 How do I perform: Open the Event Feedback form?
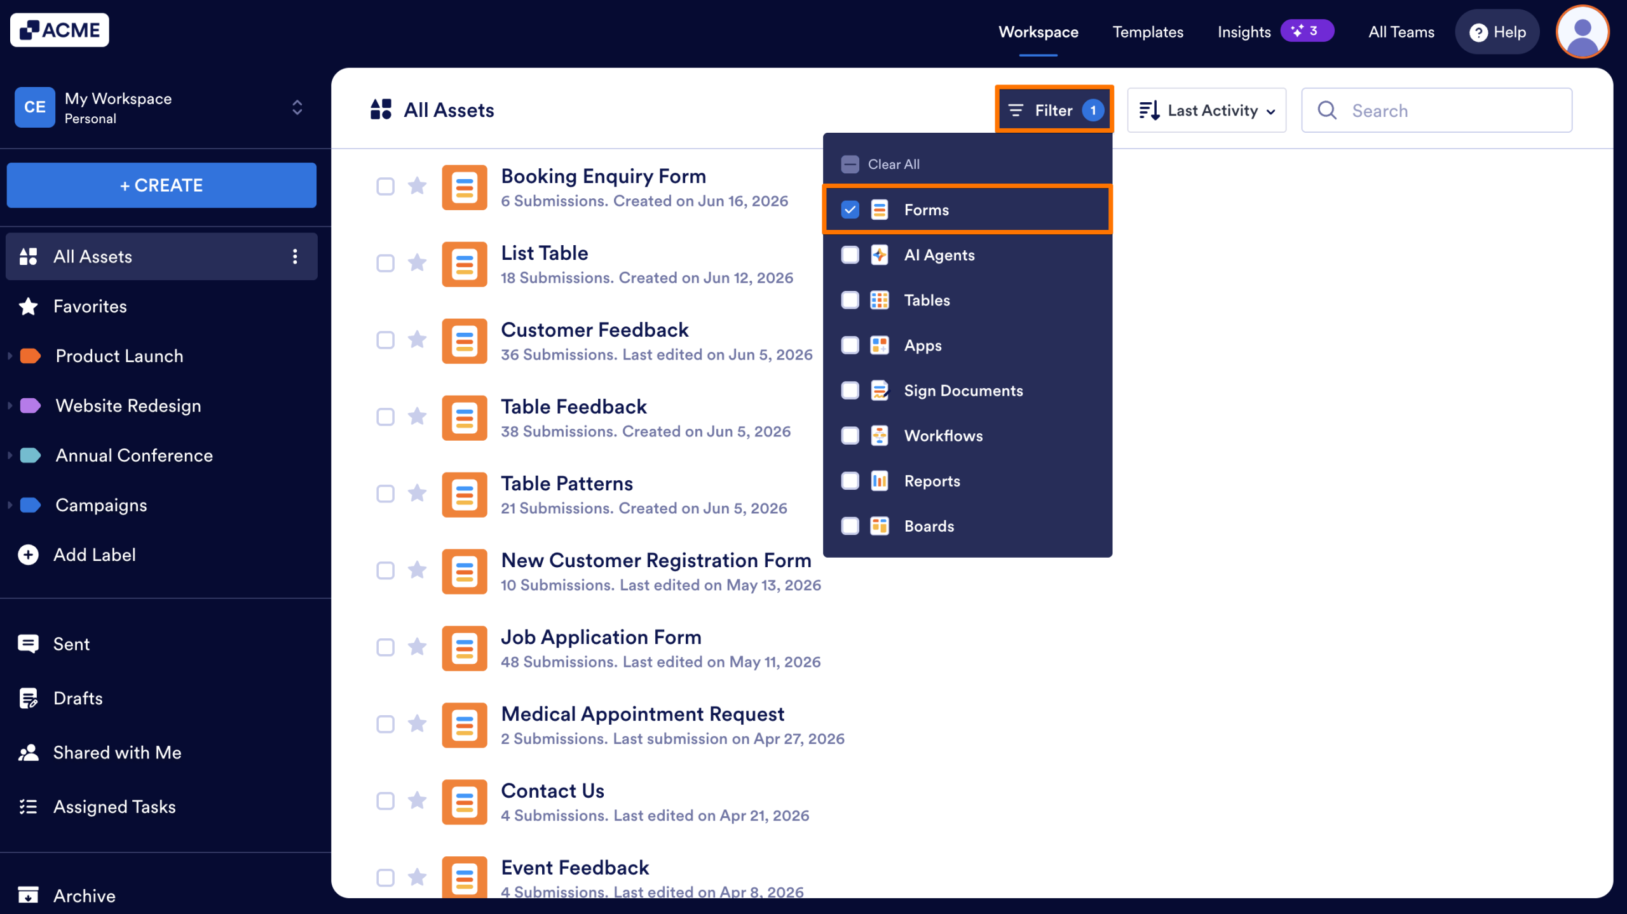click(x=575, y=868)
